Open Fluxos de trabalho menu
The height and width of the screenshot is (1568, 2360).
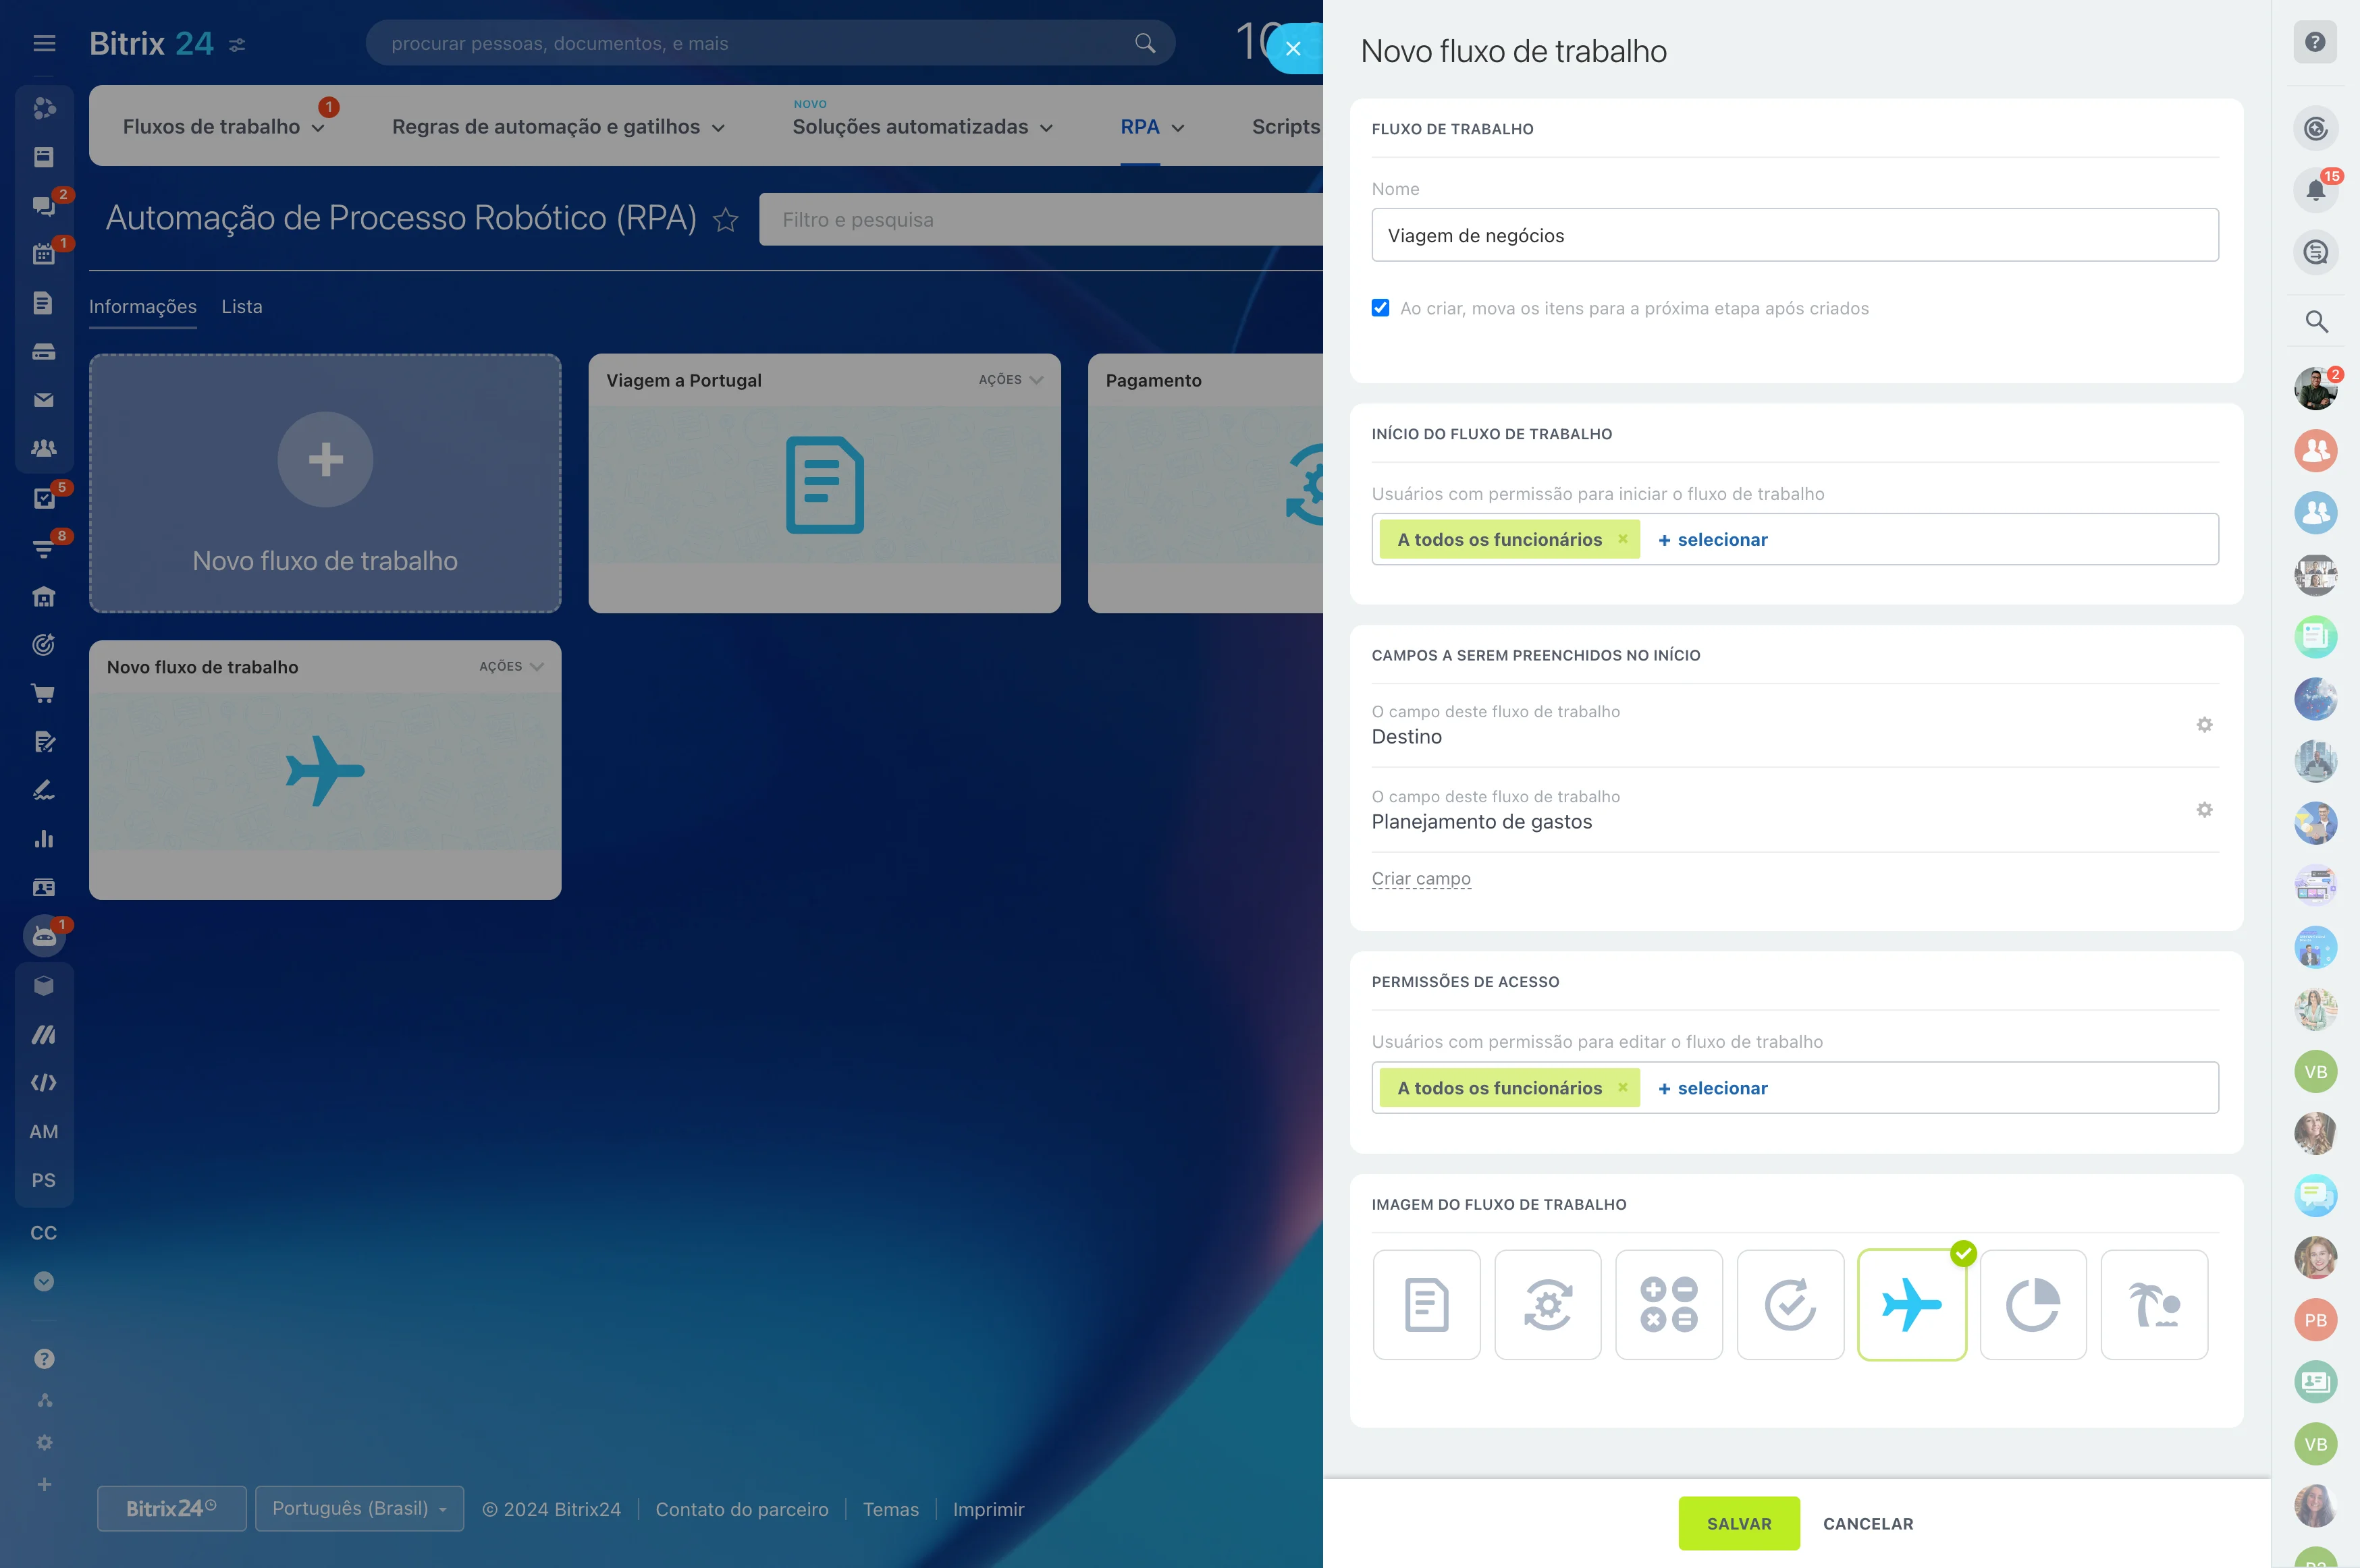pos(222,127)
